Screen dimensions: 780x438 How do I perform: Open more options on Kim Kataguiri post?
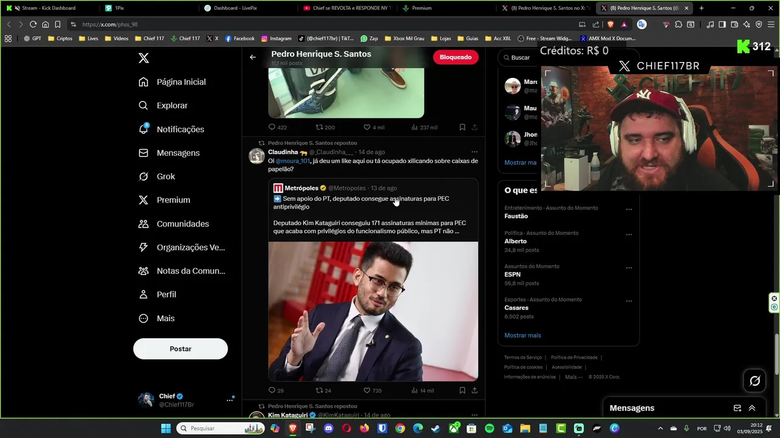(475, 415)
